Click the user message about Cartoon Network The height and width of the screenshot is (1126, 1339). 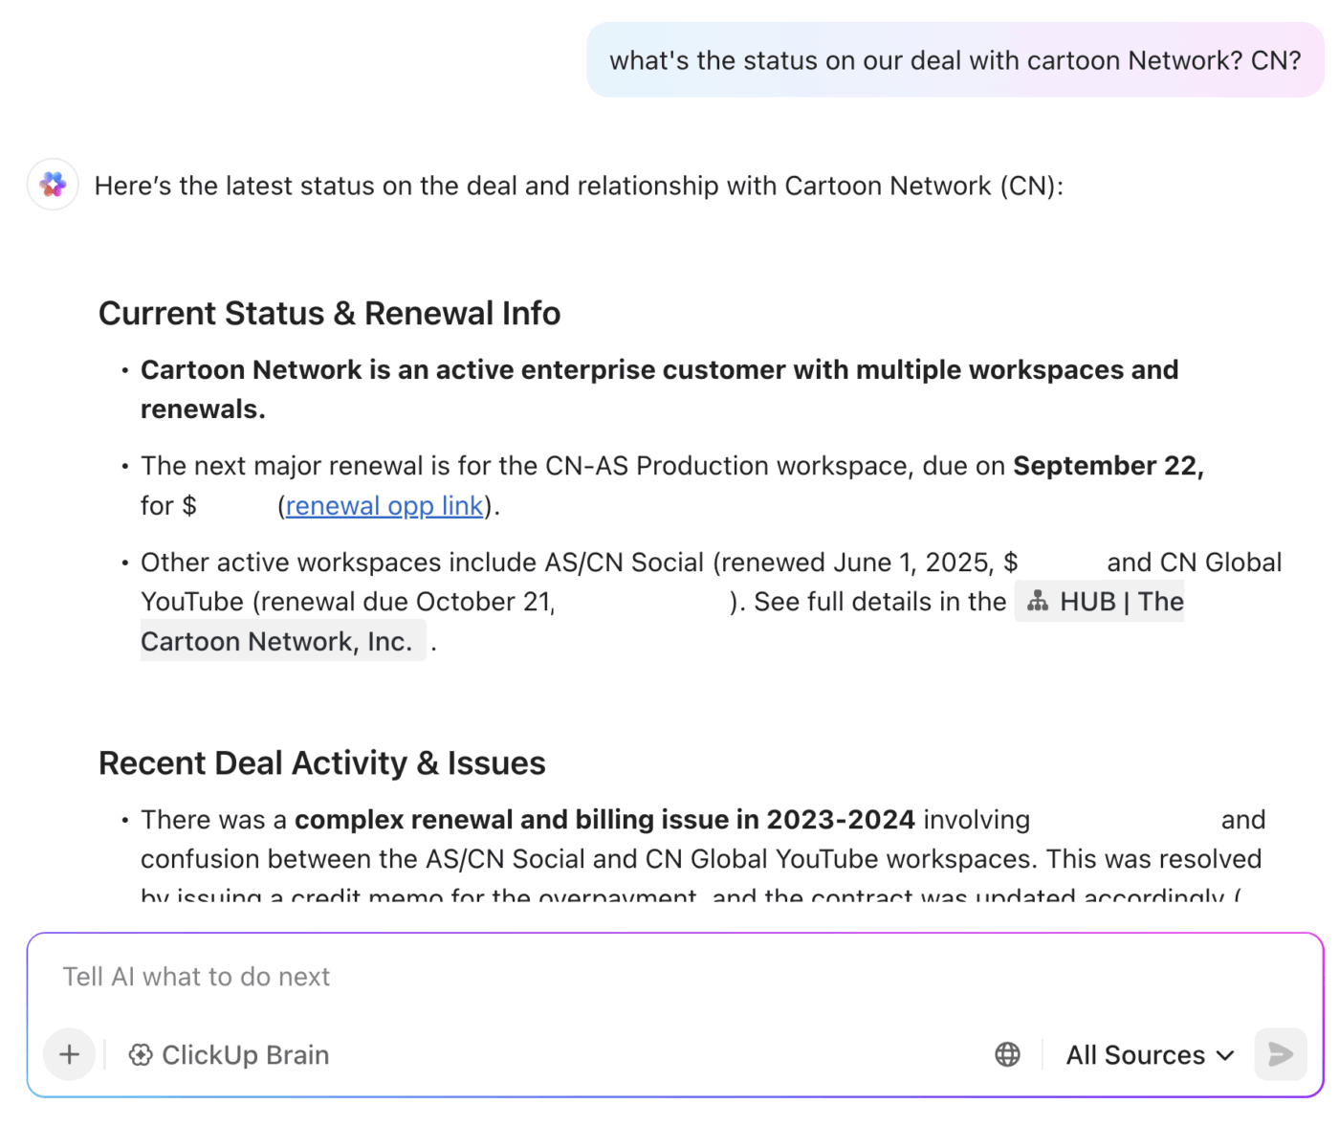[955, 60]
